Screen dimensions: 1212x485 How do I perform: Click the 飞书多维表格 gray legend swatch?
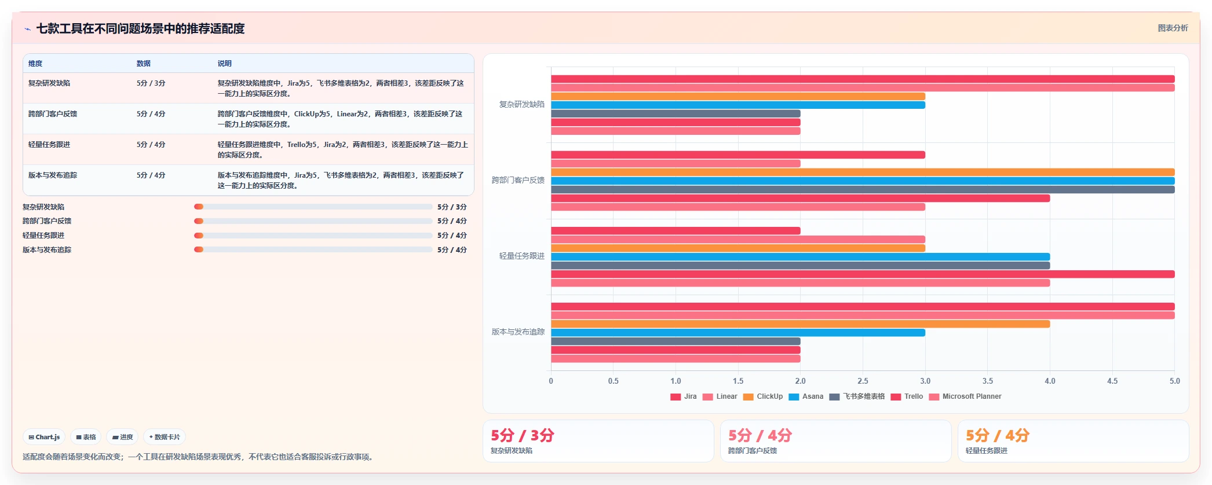click(x=834, y=397)
